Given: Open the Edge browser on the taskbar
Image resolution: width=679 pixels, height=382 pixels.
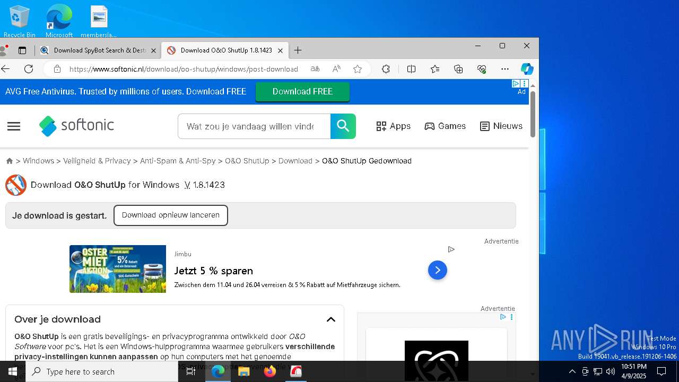Looking at the screenshot, I should pyautogui.click(x=218, y=371).
